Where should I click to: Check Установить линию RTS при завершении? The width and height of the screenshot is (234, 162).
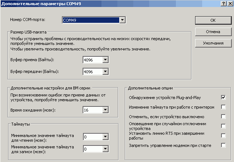pyautogui.click(x=223, y=135)
